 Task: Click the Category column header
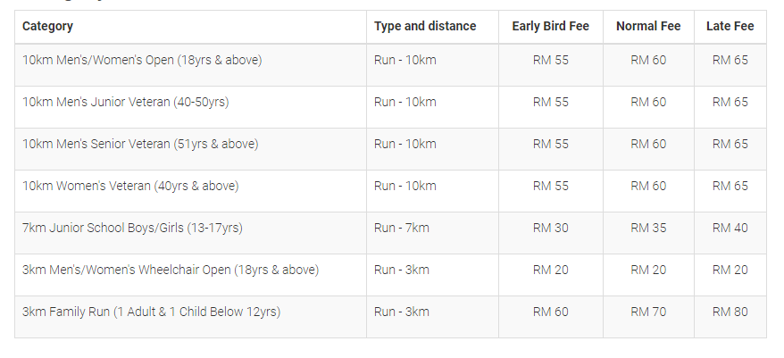point(47,27)
